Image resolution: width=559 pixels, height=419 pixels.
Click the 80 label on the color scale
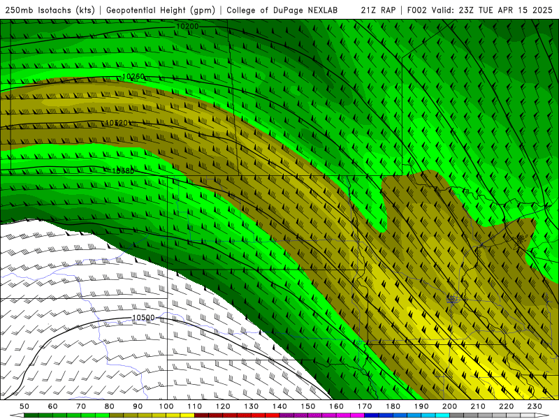(110, 406)
